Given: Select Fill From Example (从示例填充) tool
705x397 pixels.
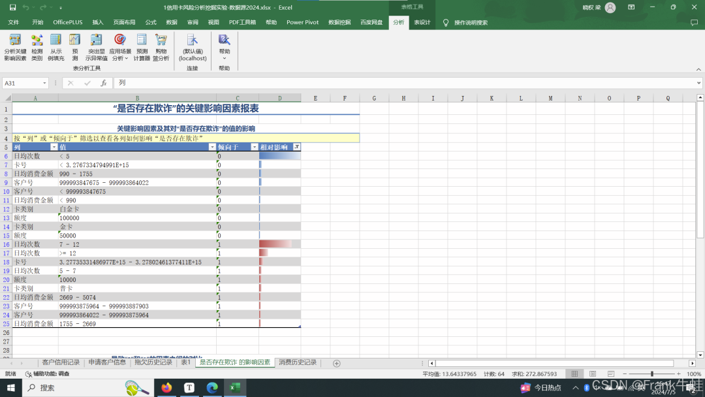Looking at the screenshot, I should (x=56, y=40).
